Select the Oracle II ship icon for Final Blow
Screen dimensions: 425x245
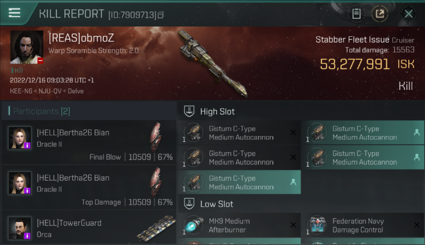tap(156, 137)
